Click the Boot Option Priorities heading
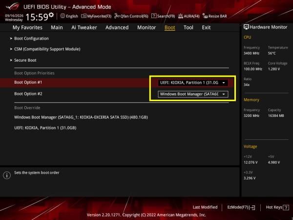This screenshot has width=293, height=220. pos(34,73)
